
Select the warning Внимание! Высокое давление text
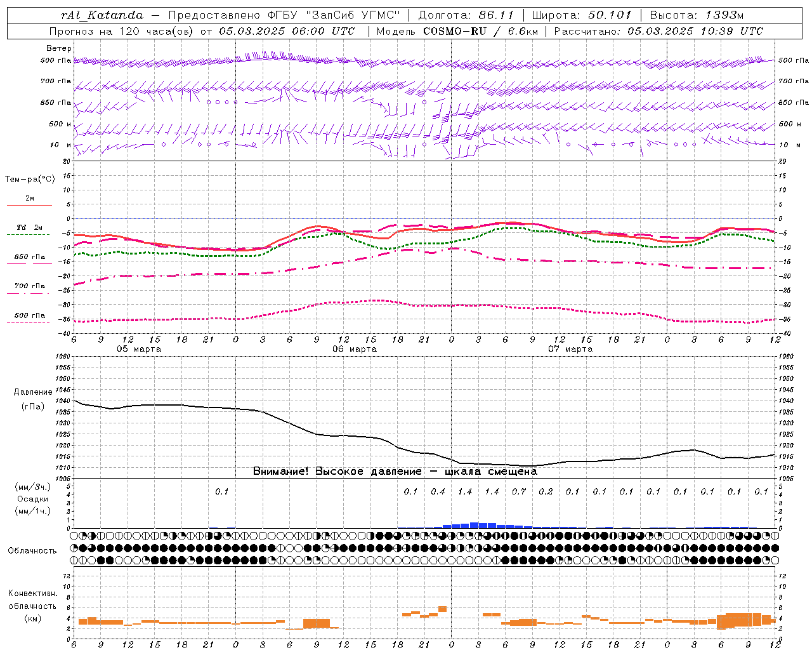(337, 472)
